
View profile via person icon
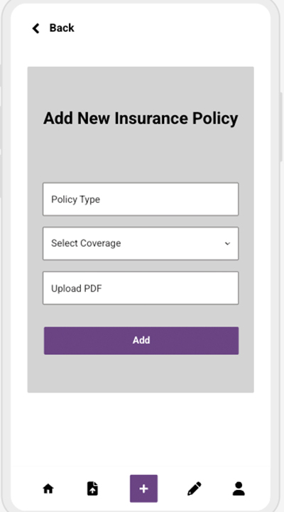239,489
